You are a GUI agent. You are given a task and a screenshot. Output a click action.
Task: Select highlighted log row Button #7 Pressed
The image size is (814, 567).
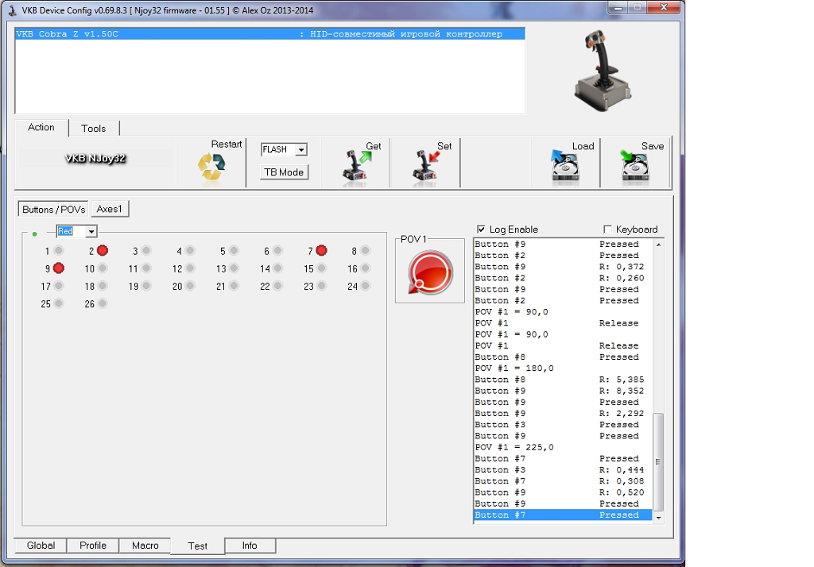tap(563, 515)
